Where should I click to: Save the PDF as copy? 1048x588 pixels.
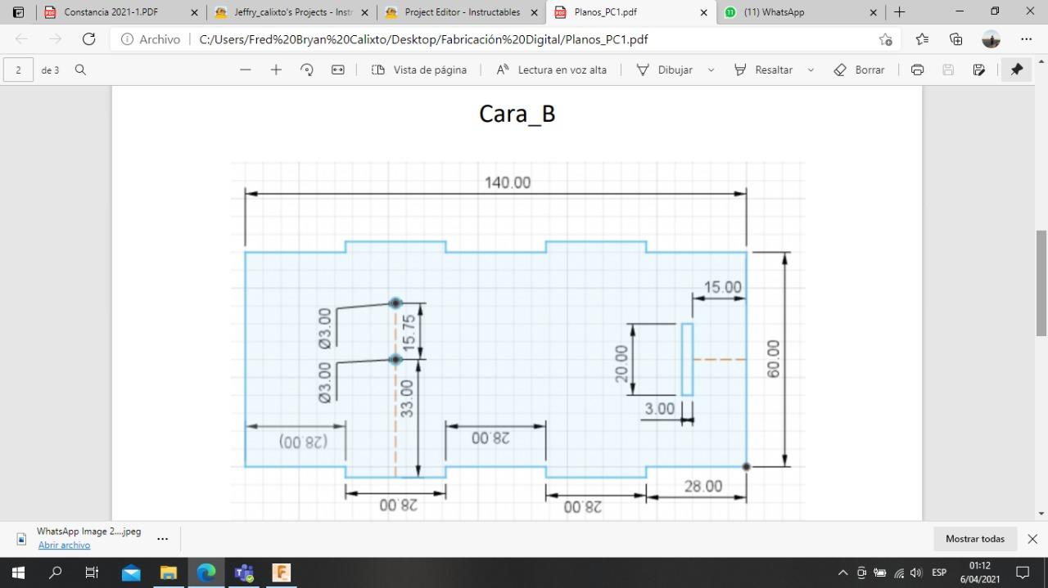click(x=979, y=70)
